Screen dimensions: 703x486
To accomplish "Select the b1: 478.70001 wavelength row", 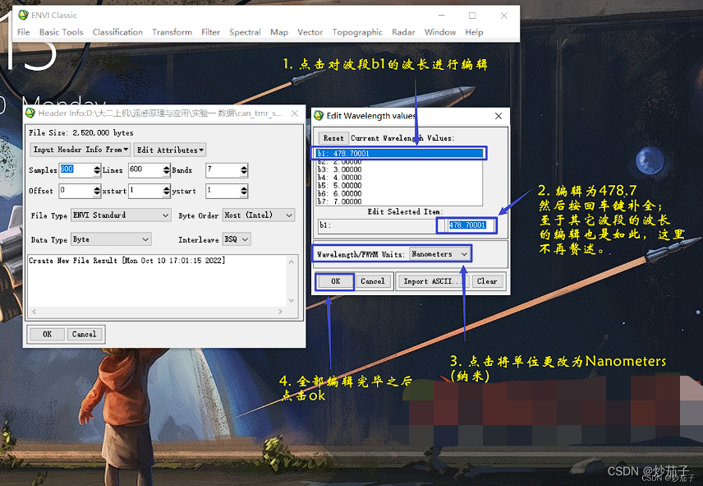I will pyautogui.click(x=399, y=154).
